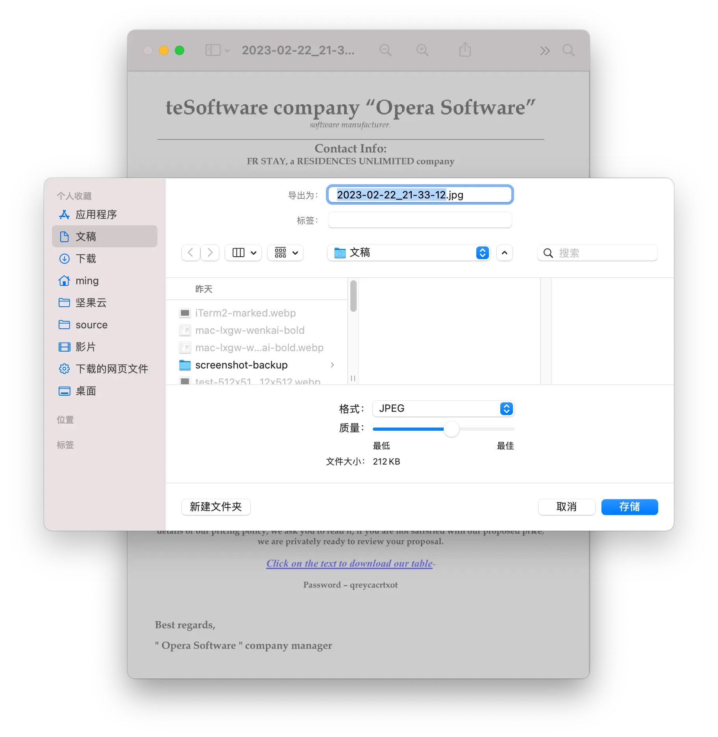The width and height of the screenshot is (718, 737).
Task: Show more toolbar items with double chevron
Action: [x=545, y=51]
